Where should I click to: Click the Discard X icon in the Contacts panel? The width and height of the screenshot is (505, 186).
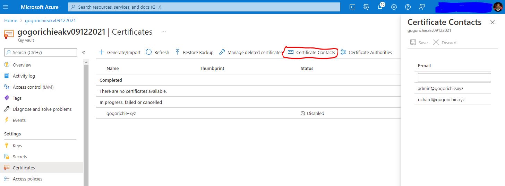[x=436, y=42]
